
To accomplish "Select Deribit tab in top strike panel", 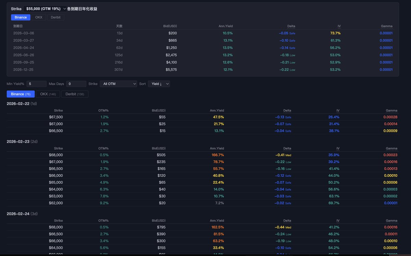I will point(56,17).
